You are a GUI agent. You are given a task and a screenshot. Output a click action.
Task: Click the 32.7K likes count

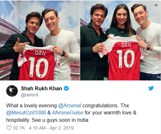coord(19,128)
